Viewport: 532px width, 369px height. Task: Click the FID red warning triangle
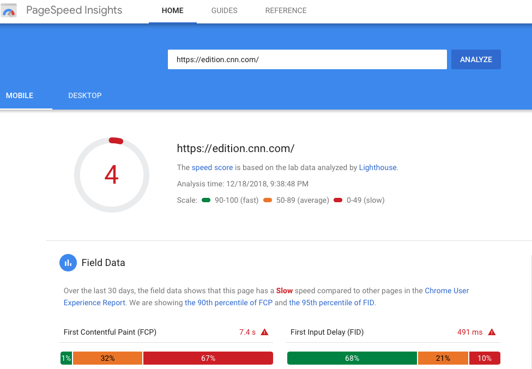(492, 332)
